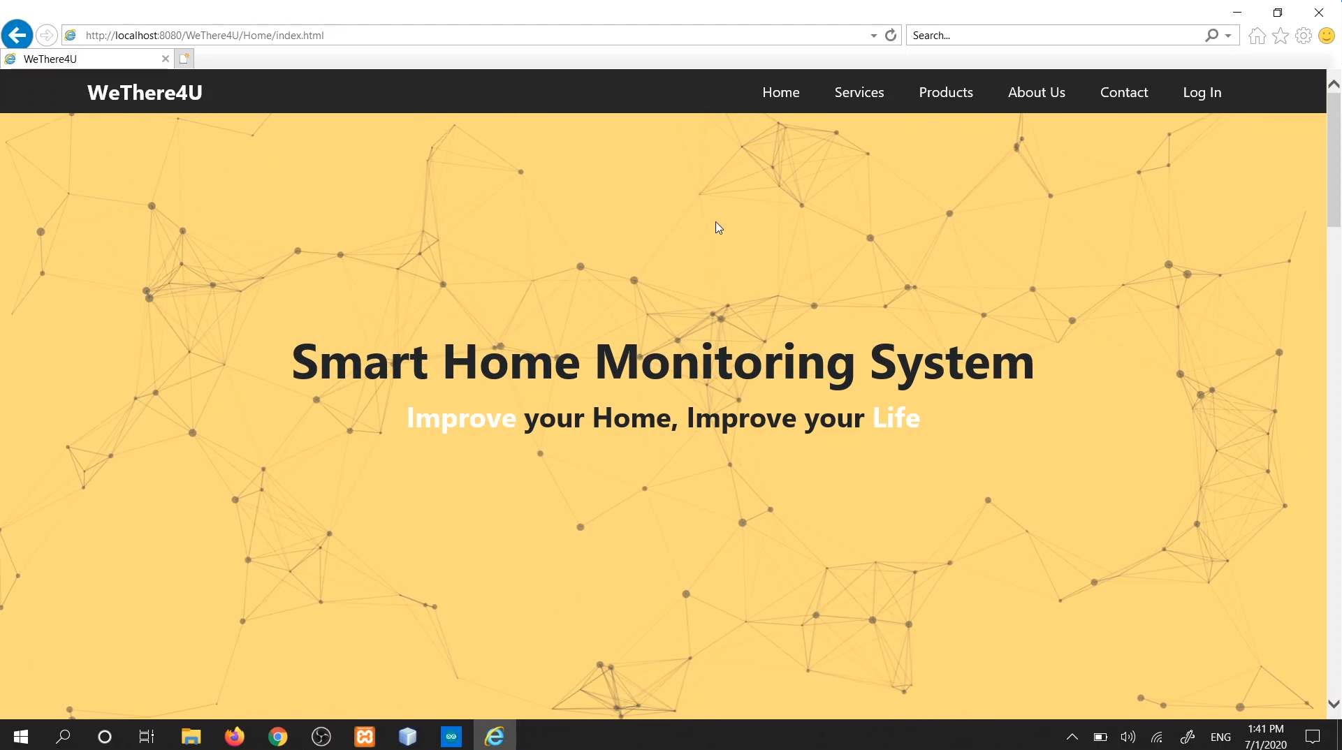
Task: Open Favorites with the star icon
Action: point(1281,35)
